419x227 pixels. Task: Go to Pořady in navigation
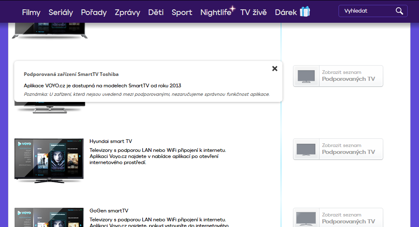[x=94, y=12]
